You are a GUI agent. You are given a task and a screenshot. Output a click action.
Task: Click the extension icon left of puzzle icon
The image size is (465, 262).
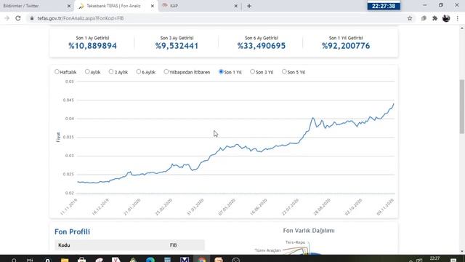(424, 18)
